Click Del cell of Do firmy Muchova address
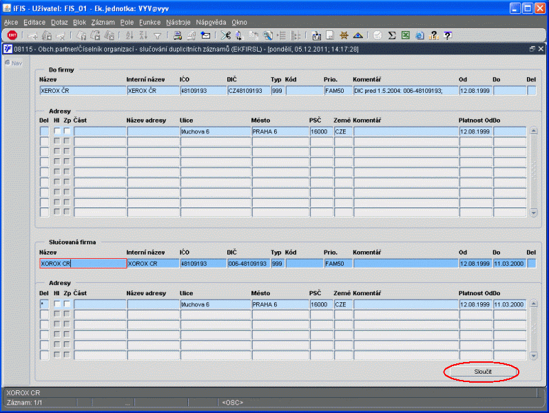Screen dimensions: 549x413 44,131
